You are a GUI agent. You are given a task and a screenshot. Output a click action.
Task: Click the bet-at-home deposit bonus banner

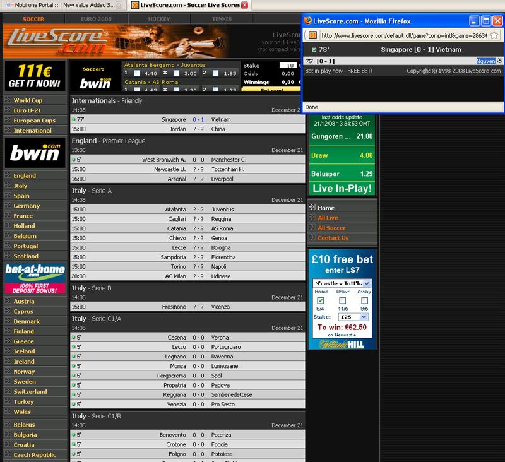[35, 278]
